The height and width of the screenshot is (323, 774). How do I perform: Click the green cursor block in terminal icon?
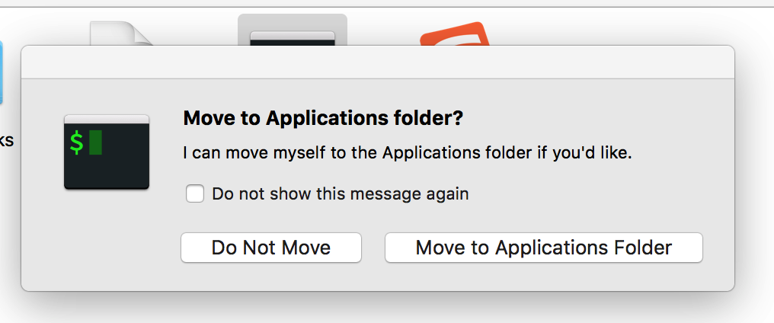point(95,142)
